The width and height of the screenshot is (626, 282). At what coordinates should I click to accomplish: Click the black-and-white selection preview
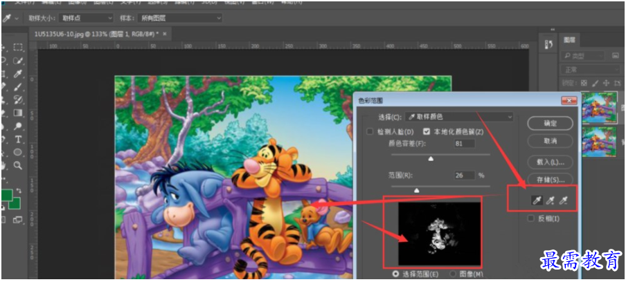pyautogui.click(x=440, y=234)
